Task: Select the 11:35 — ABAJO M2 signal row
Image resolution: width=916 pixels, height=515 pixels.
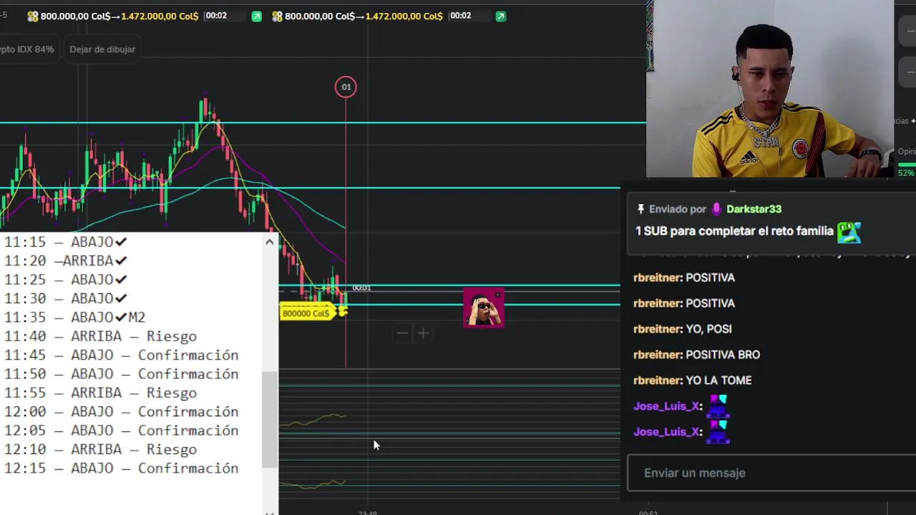Action: (x=75, y=317)
